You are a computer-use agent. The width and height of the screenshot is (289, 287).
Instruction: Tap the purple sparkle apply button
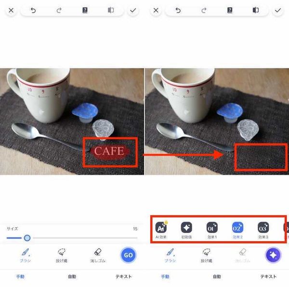(273, 255)
